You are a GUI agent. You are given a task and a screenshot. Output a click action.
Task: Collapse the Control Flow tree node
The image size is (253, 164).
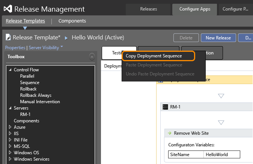tap(10, 70)
